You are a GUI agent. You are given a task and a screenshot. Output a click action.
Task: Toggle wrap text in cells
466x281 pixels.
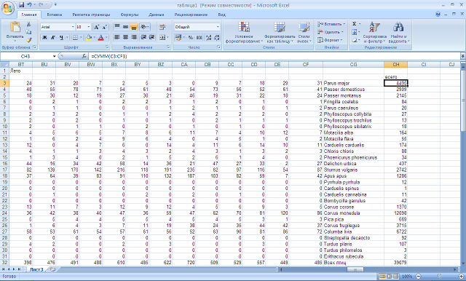click(162, 27)
